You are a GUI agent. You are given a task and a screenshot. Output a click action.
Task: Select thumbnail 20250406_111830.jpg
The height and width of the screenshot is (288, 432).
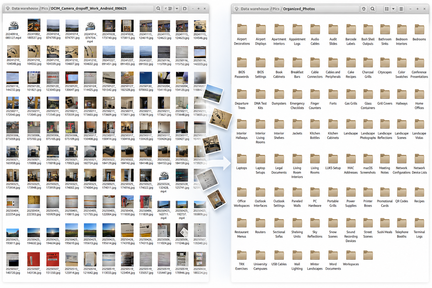tap(127, 202)
